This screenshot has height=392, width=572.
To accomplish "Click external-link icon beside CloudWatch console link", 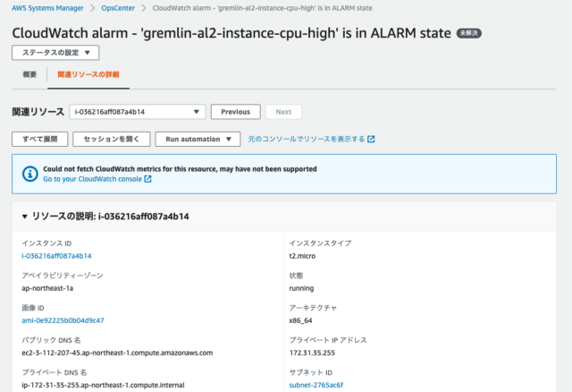I will 147,179.
